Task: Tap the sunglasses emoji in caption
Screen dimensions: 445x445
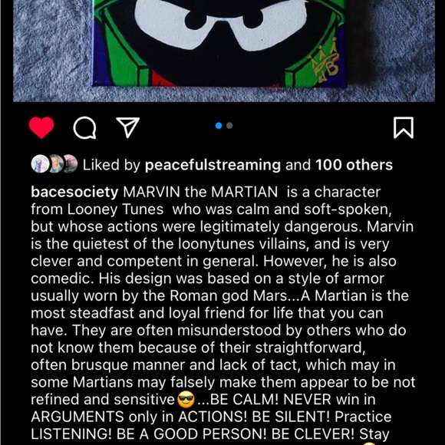Action: 186,400
